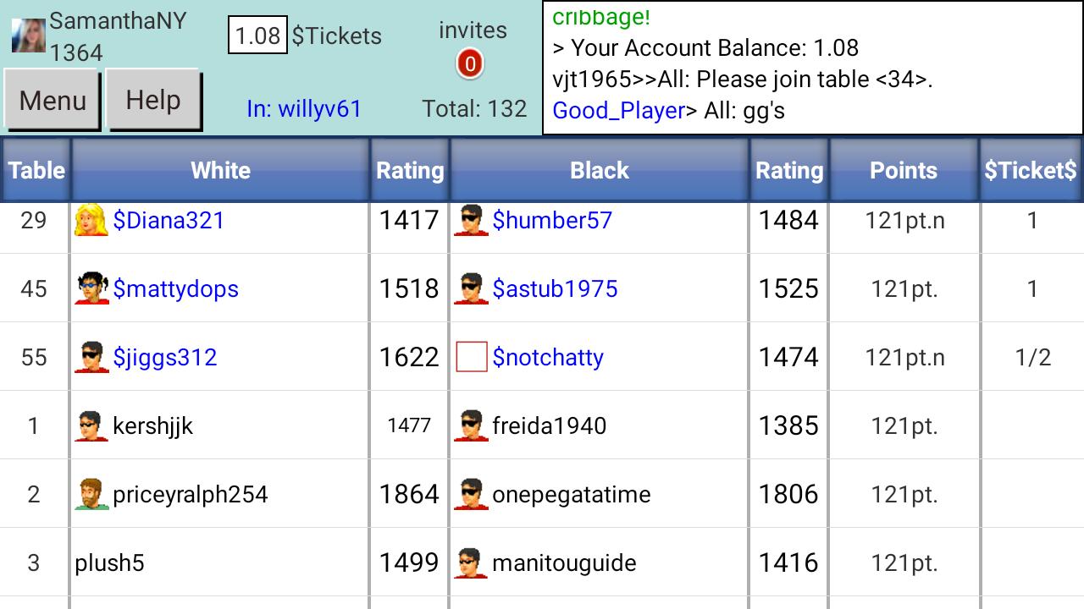Click the invites counter badge
This screenshot has height=609, width=1084.
pyautogui.click(x=469, y=62)
